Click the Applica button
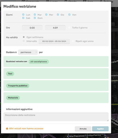Screen dimensions: 118x138 [100, 129]
